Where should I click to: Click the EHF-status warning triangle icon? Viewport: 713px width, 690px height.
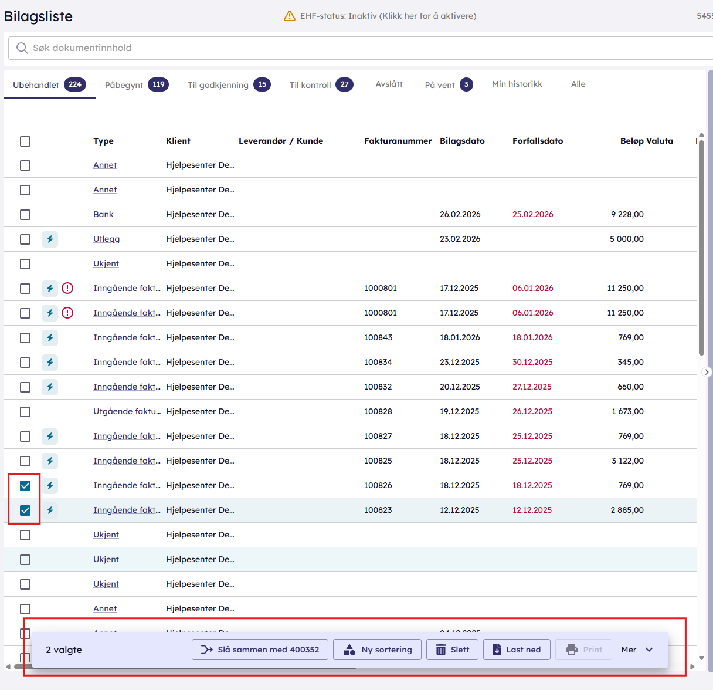tap(289, 16)
